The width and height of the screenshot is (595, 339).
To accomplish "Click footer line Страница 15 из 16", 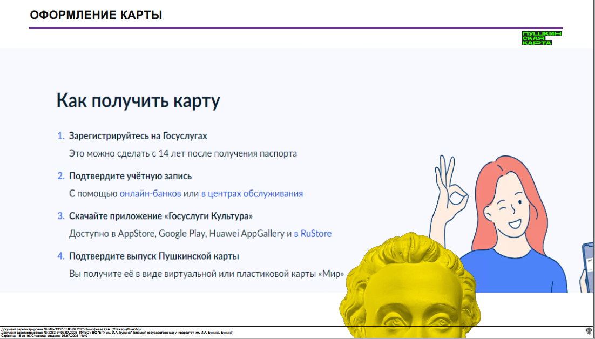I will point(44,336).
